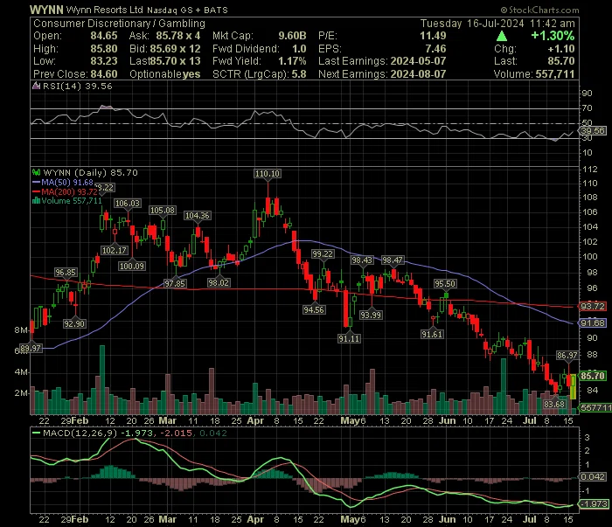This screenshot has width=612, height=527.
Task: Click the 98.02 price label
Action: pyautogui.click(x=219, y=283)
